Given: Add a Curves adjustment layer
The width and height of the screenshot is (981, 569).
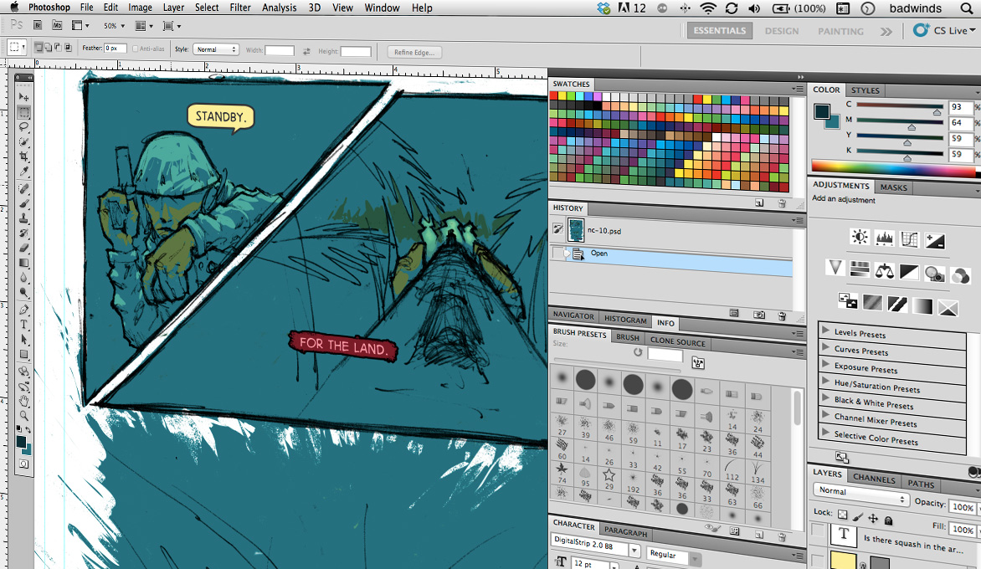Looking at the screenshot, I should point(910,239).
